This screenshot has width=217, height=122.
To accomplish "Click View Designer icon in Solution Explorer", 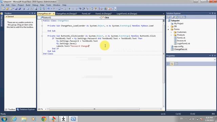I will pos(184,17).
